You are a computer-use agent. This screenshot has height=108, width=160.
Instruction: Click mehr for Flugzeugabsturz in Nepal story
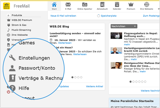[x=127, y=45]
